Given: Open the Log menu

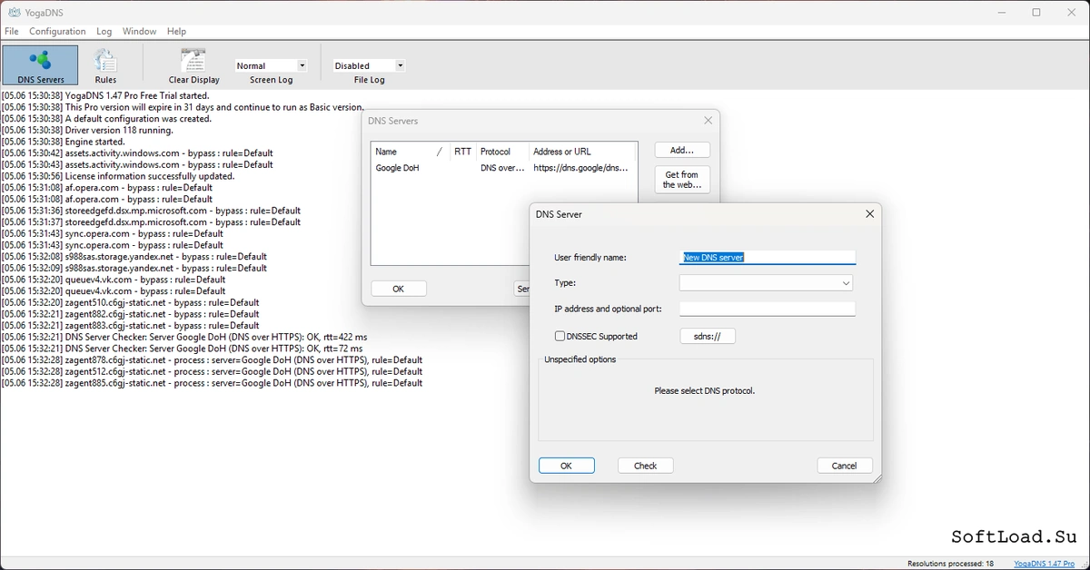Looking at the screenshot, I should tap(104, 31).
